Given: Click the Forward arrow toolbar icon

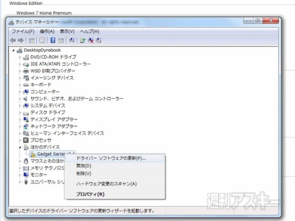Looking at the screenshot, I should coord(21,41).
